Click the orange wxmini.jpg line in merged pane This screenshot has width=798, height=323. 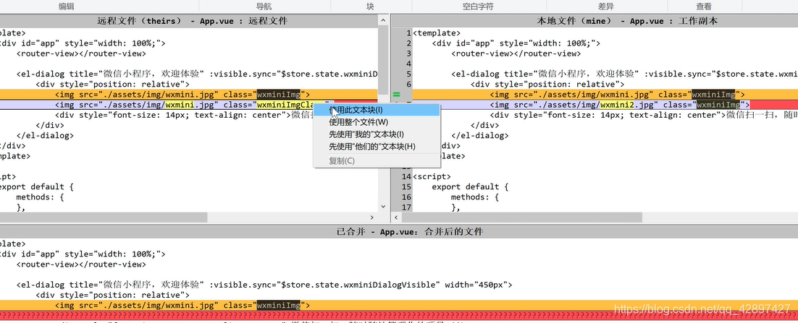click(x=399, y=305)
